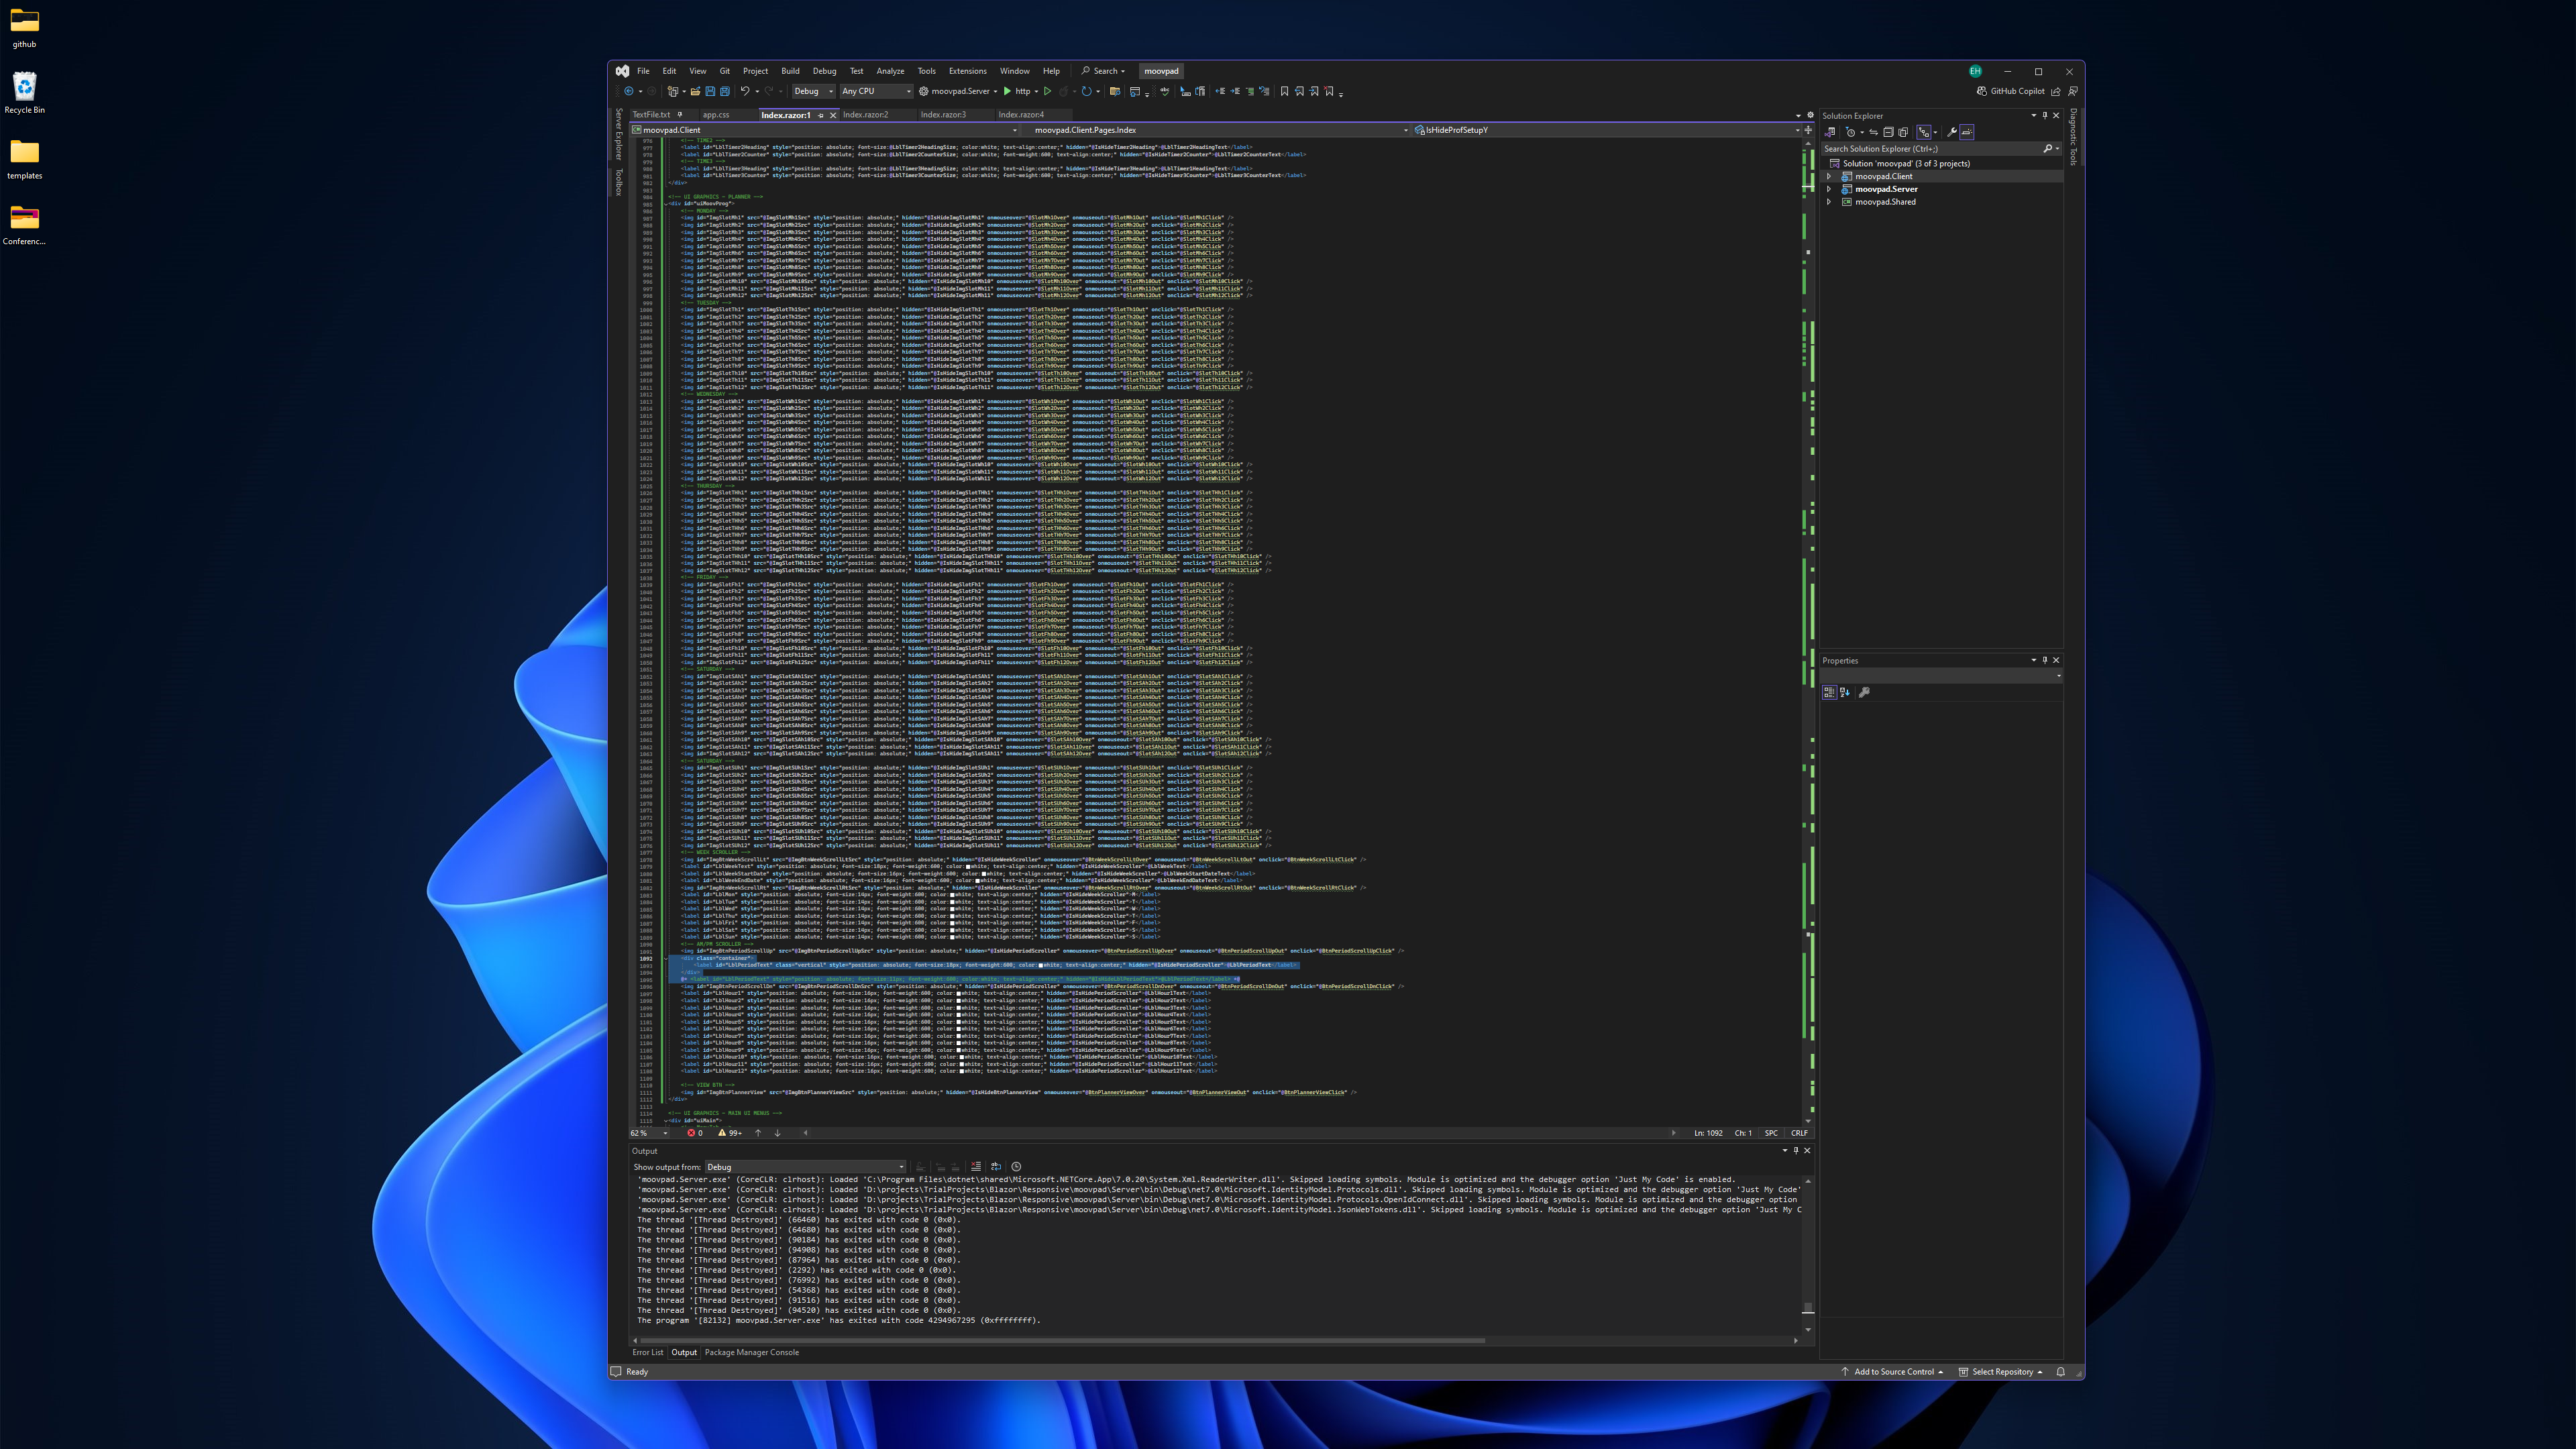The width and height of the screenshot is (2576, 1449).
Task: Start Without Debugging outline play icon
Action: point(1047,91)
